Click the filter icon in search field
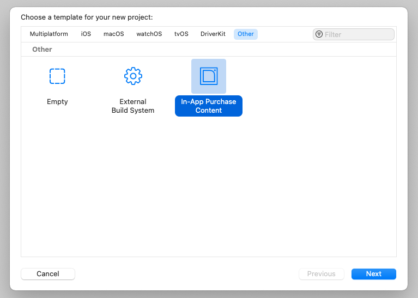418x298 pixels. click(319, 34)
